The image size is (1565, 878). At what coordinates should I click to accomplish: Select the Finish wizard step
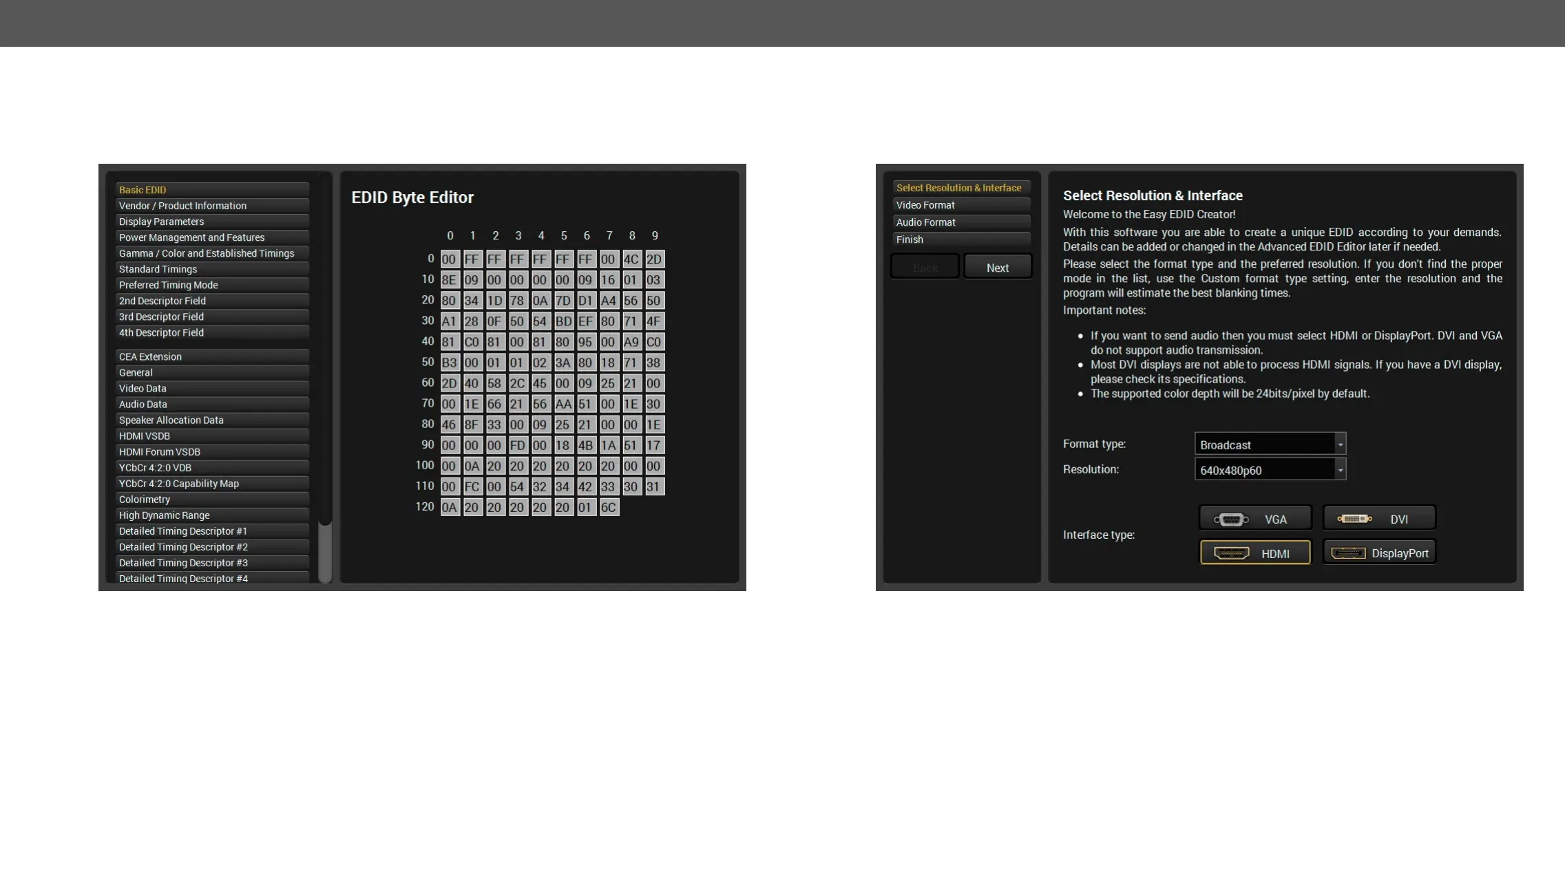[960, 239]
